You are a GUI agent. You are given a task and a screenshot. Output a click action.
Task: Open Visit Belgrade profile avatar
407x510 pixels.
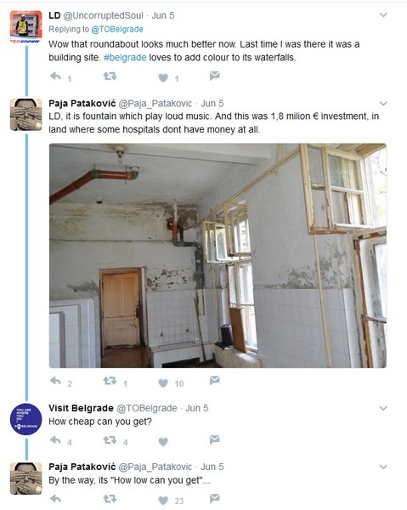point(26,419)
